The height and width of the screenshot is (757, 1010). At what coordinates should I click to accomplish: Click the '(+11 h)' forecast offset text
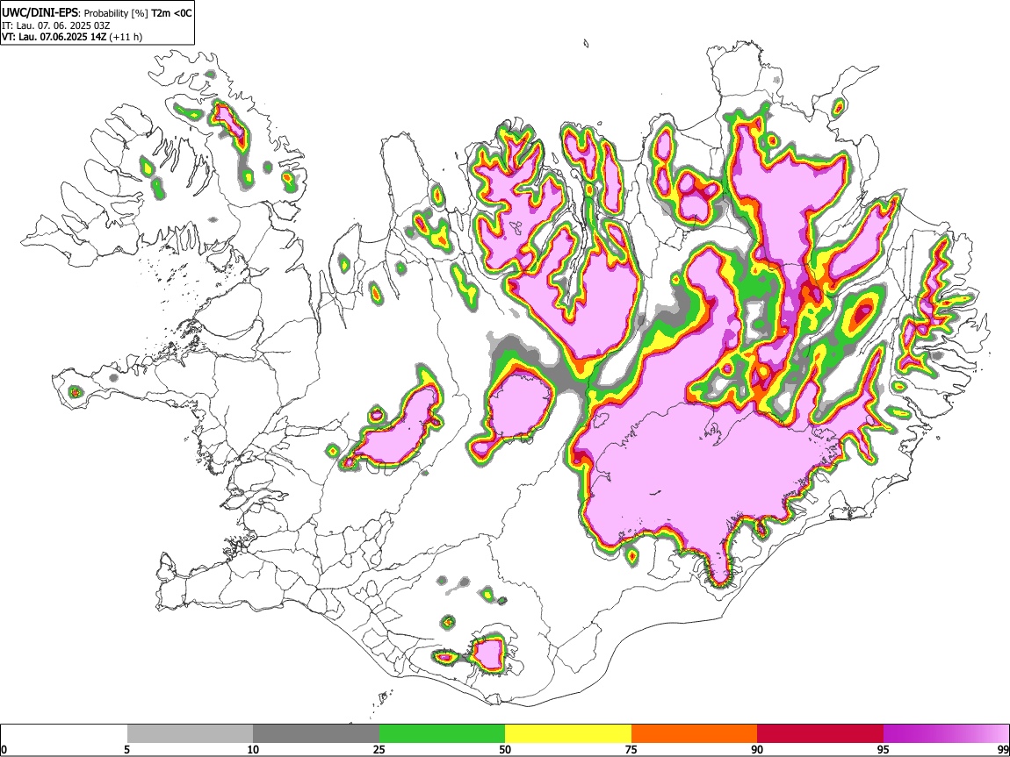[126, 37]
